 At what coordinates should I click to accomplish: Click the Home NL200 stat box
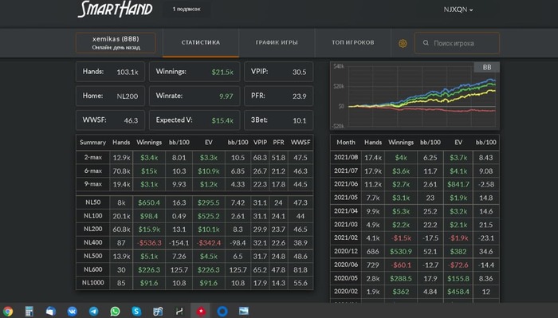110,96
